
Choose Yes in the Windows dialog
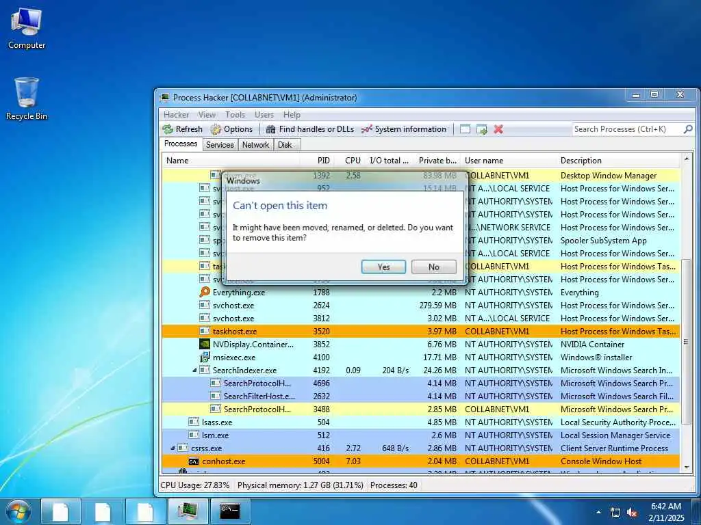click(383, 267)
